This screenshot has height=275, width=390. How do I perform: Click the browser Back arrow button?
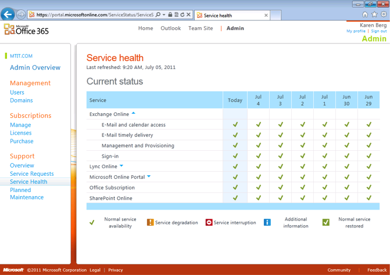[x=8, y=15]
